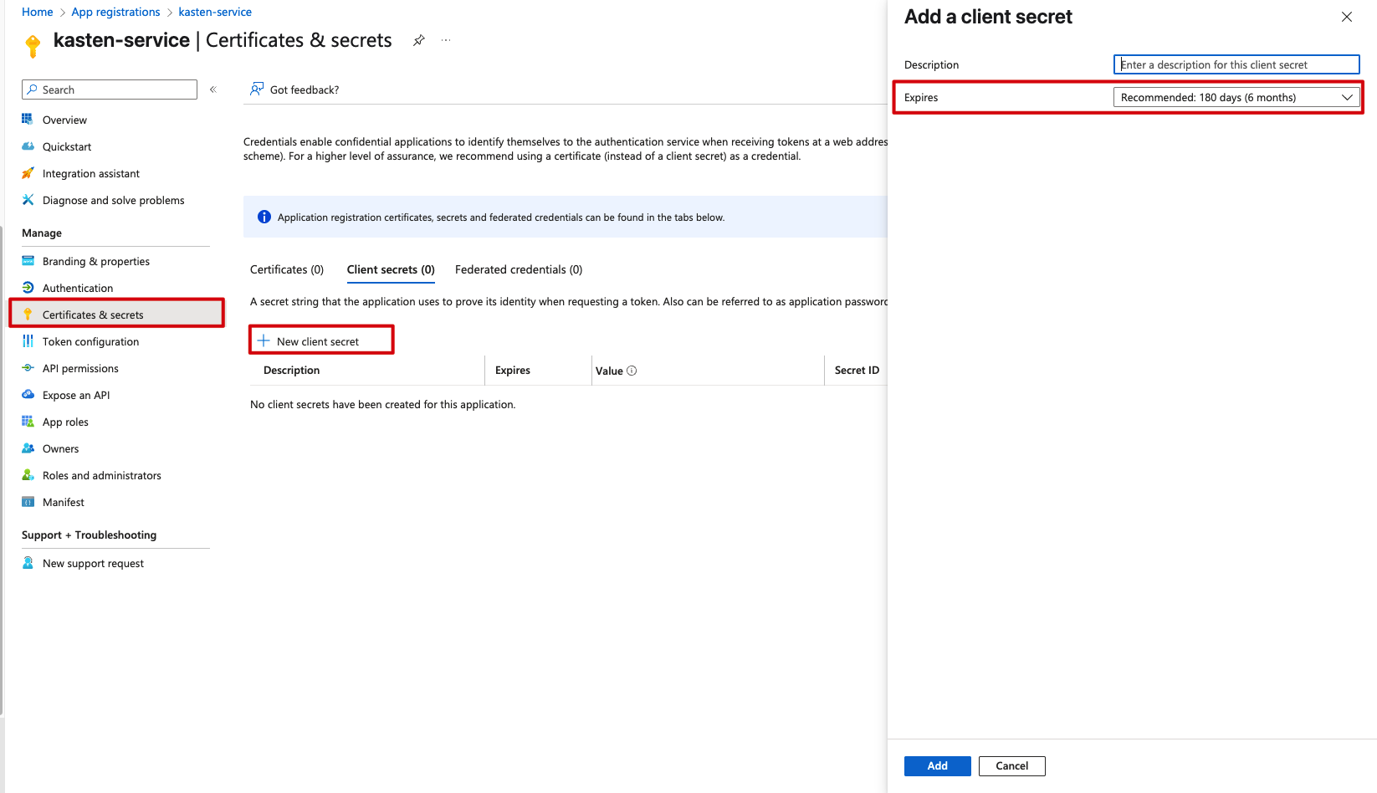Click the kasten-service breadcrumb link
This screenshot has width=1377, height=793.
pos(215,12)
